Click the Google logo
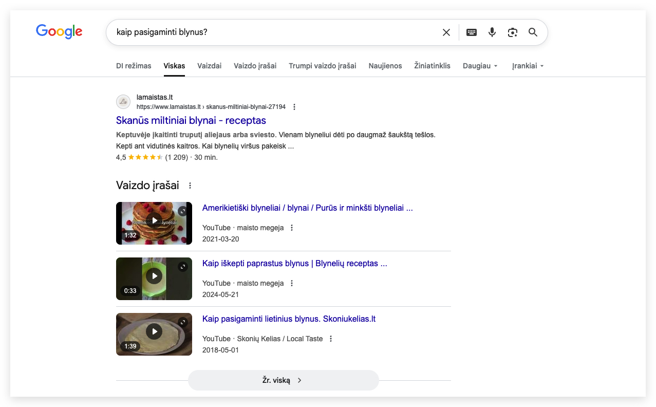Screen dimensions: 656x407 (x=59, y=32)
